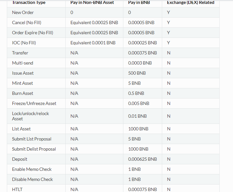Viewport: 233px width, 192px height.
Task: Click the 'Exchange (DEX) Related' column header
Action: pyautogui.click(x=191, y=2)
